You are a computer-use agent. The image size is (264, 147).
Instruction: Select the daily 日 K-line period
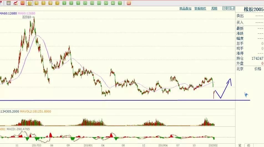(x=30, y=3)
